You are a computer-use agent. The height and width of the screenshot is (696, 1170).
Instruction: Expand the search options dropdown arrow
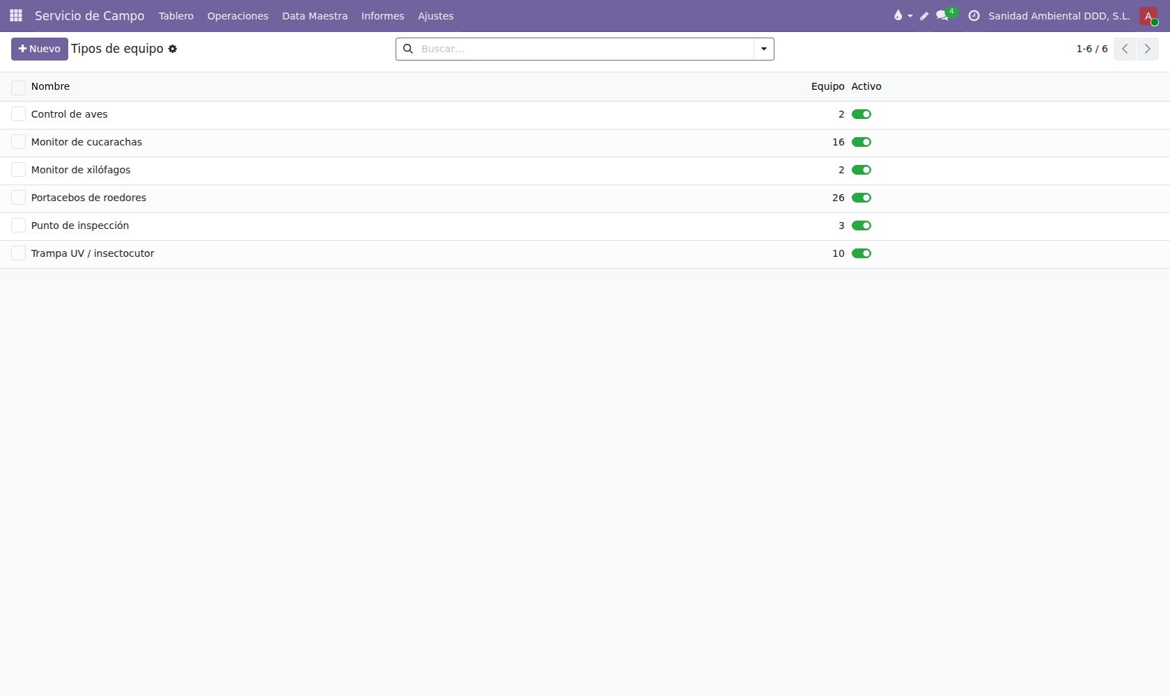(x=764, y=49)
